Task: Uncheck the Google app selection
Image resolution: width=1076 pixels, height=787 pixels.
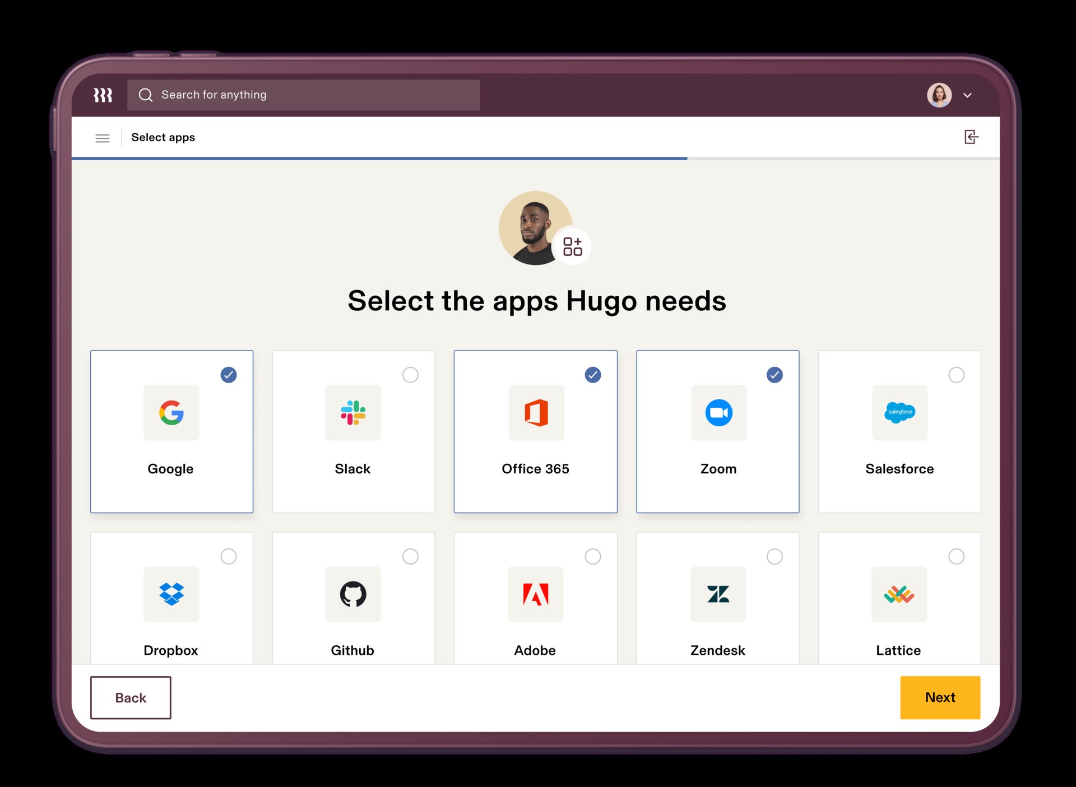Action: tap(228, 375)
